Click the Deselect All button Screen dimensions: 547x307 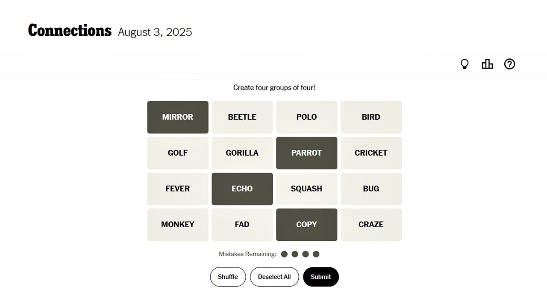click(x=274, y=277)
